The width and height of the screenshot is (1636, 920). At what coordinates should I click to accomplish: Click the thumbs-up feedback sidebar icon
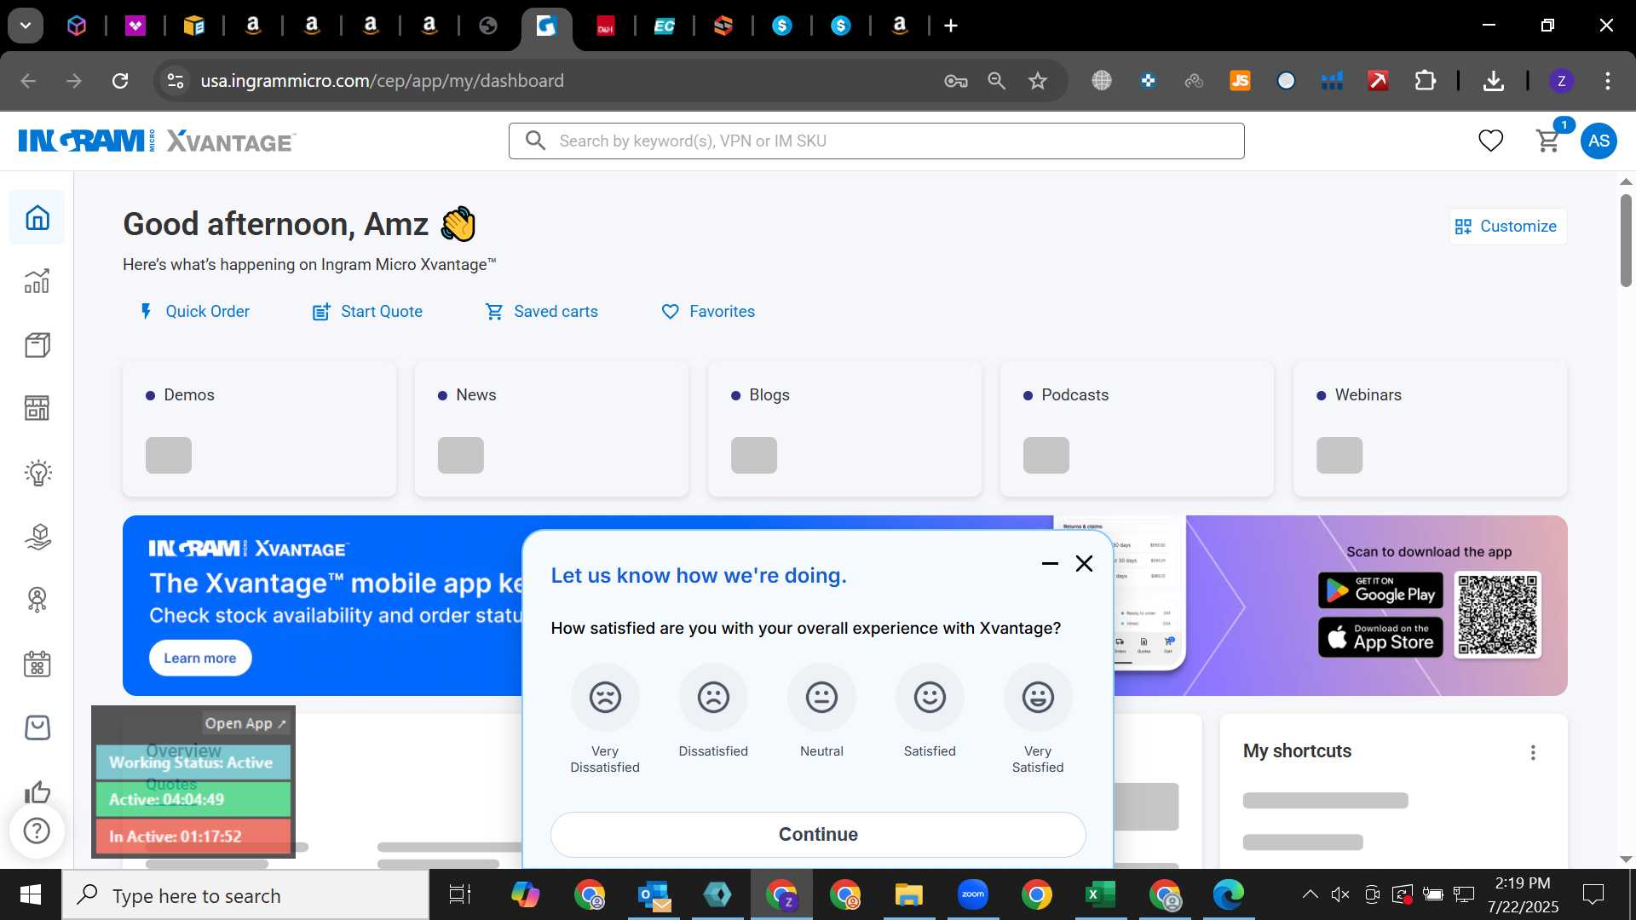coord(37,792)
